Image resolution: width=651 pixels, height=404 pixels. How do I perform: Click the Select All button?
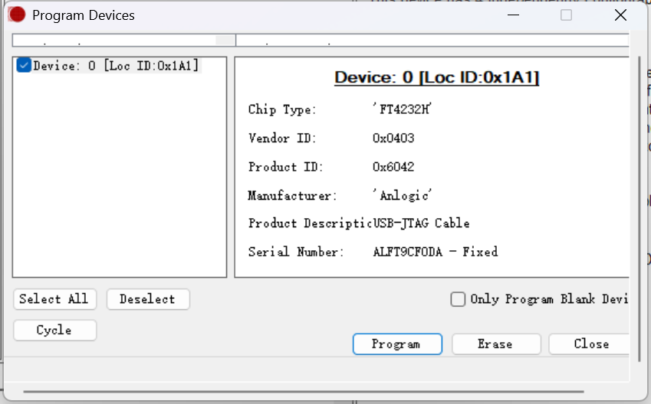(x=54, y=299)
